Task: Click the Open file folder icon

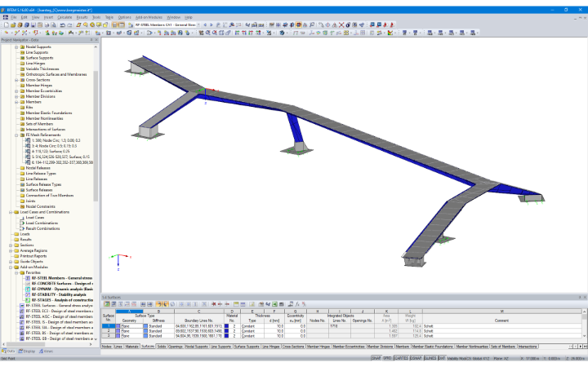Action: tap(13, 24)
